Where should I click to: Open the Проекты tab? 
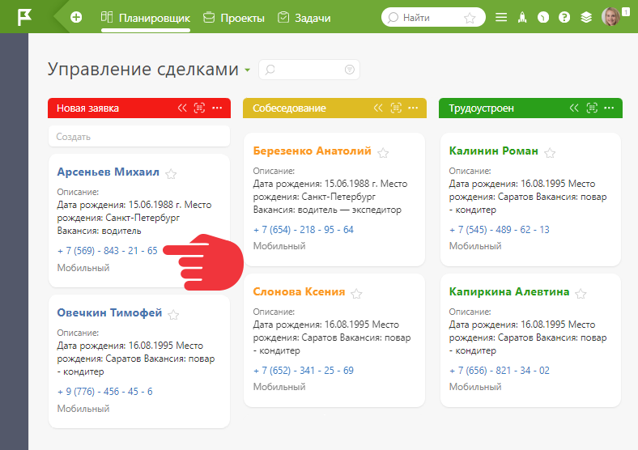pos(233,18)
